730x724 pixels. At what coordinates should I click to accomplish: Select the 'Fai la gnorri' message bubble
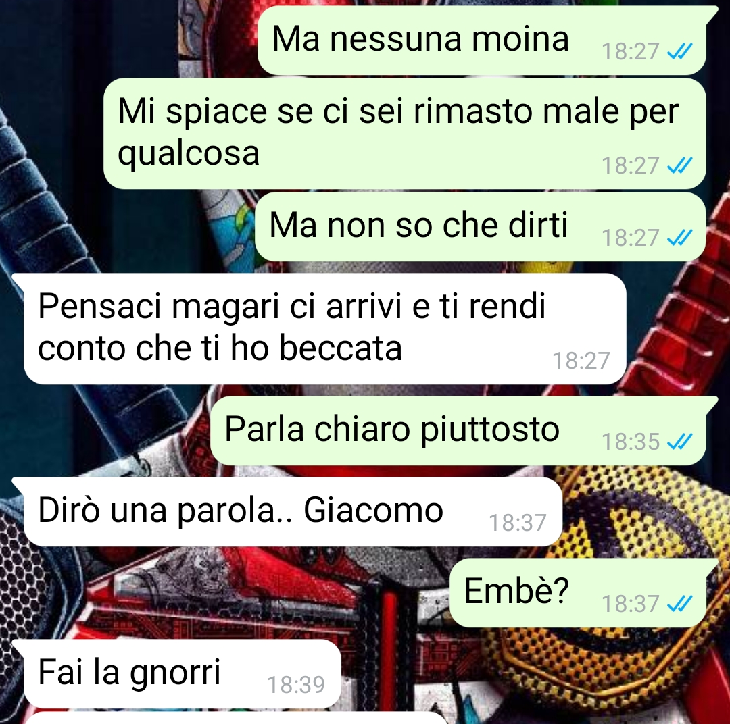182,674
